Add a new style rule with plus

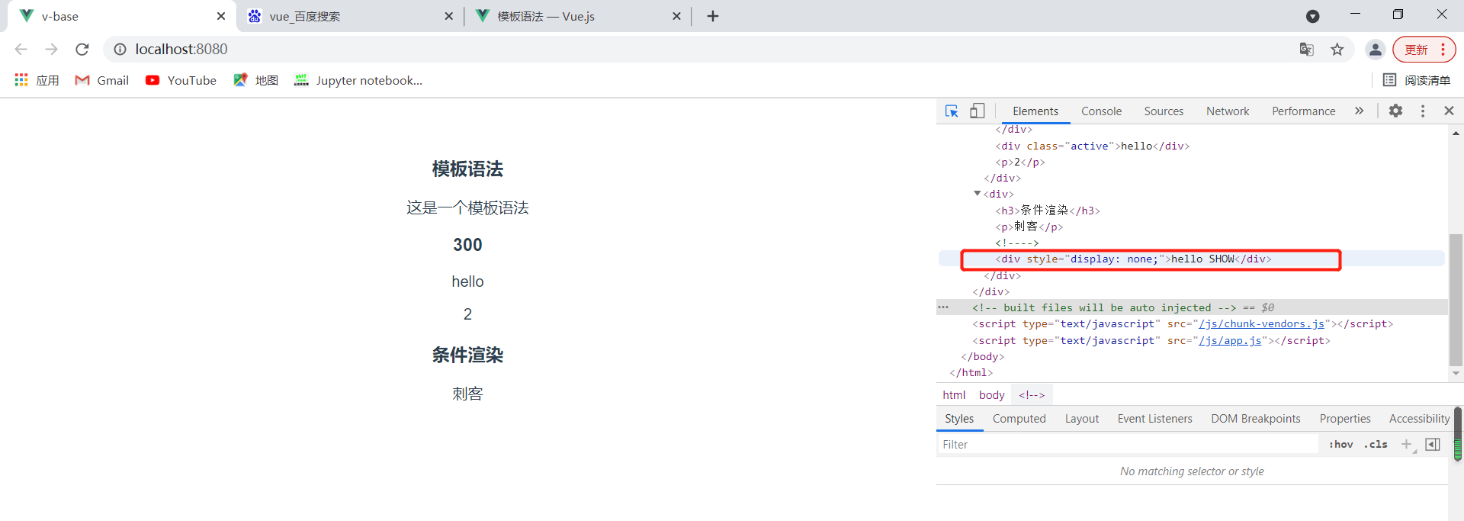pyautogui.click(x=1407, y=445)
